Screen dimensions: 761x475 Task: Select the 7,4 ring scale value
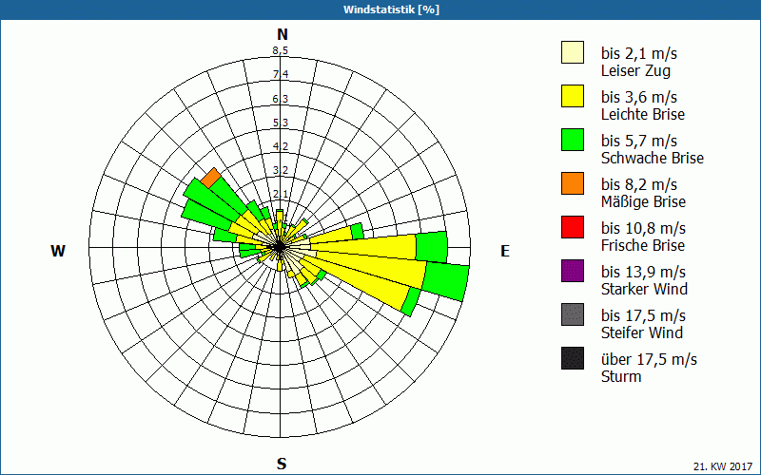tap(281, 74)
